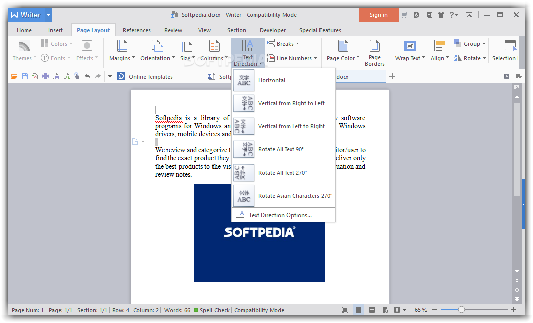The width and height of the screenshot is (533, 323).
Task: Open Print Preview magnifier icon
Action: click(67, 76)
